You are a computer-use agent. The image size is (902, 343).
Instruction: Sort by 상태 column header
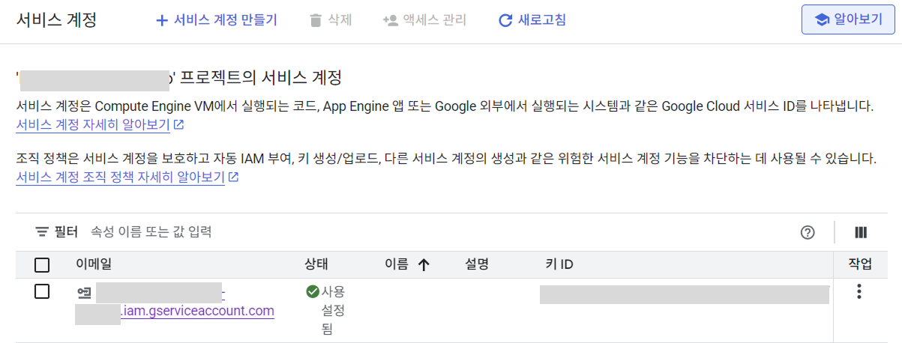[x=316, y=264]
